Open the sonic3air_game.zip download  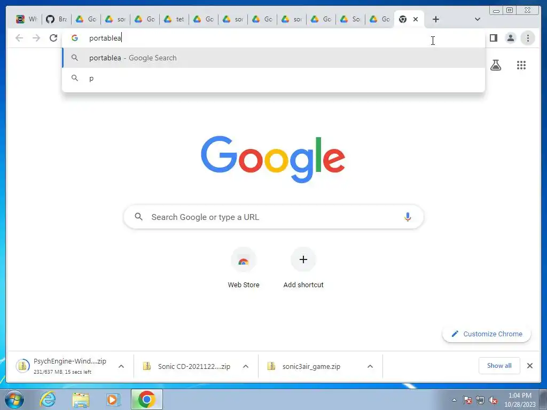[311, 366]
